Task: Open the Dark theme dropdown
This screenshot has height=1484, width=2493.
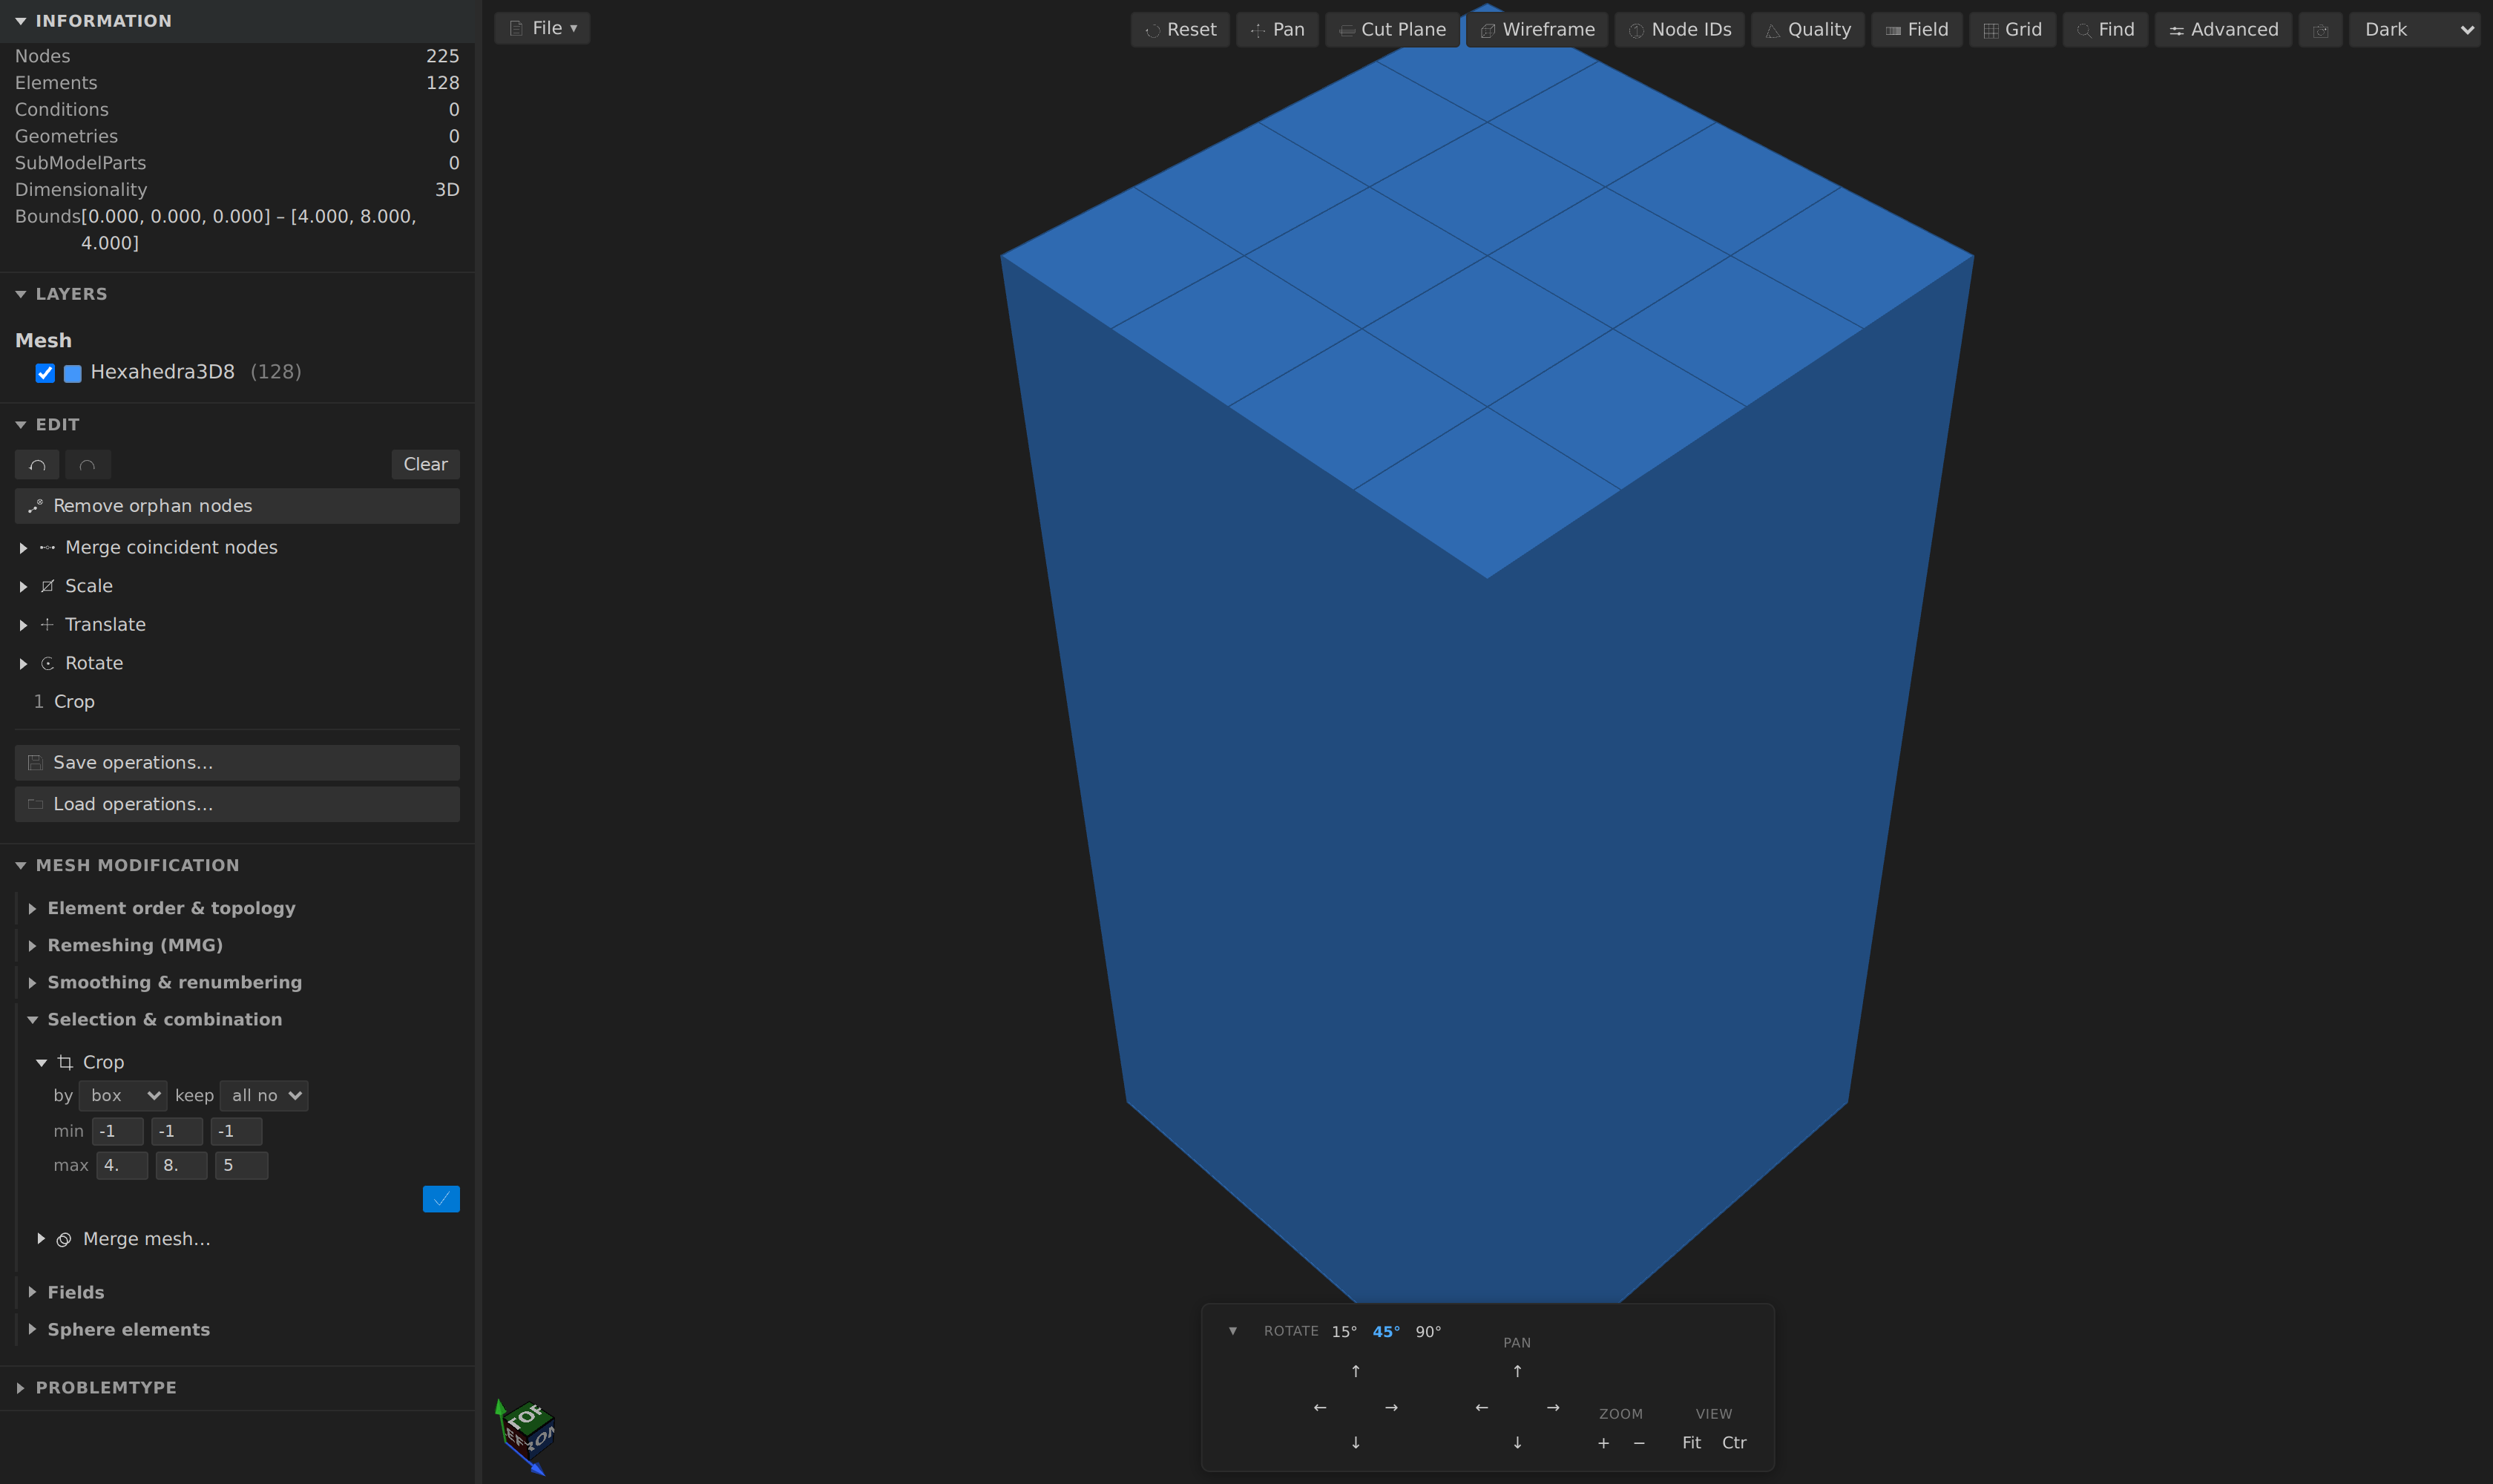Action: pos(2414,29)
